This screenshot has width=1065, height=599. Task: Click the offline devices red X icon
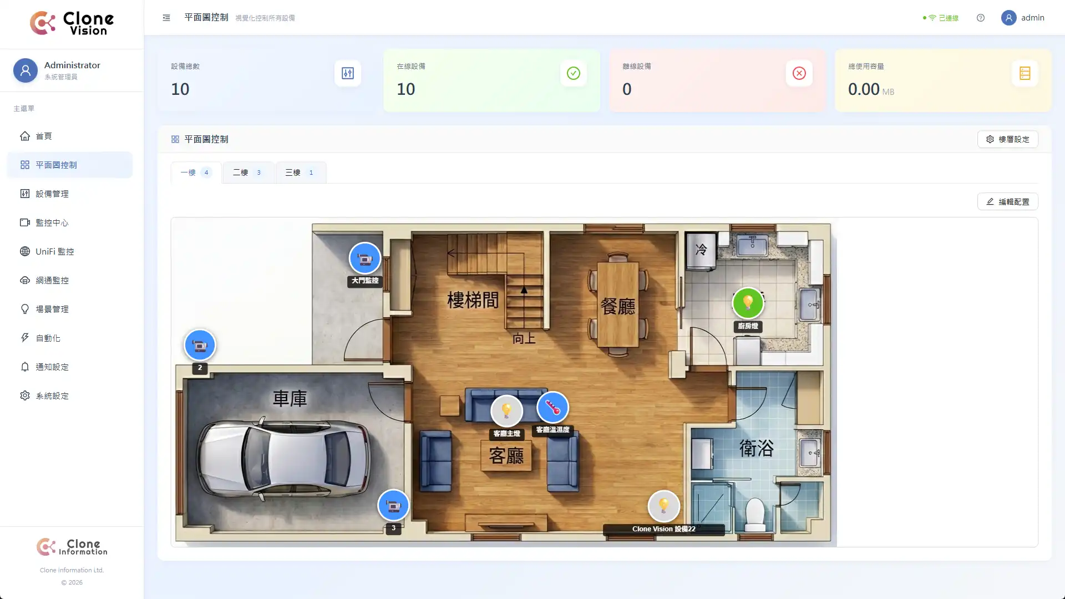click(799, 73)
